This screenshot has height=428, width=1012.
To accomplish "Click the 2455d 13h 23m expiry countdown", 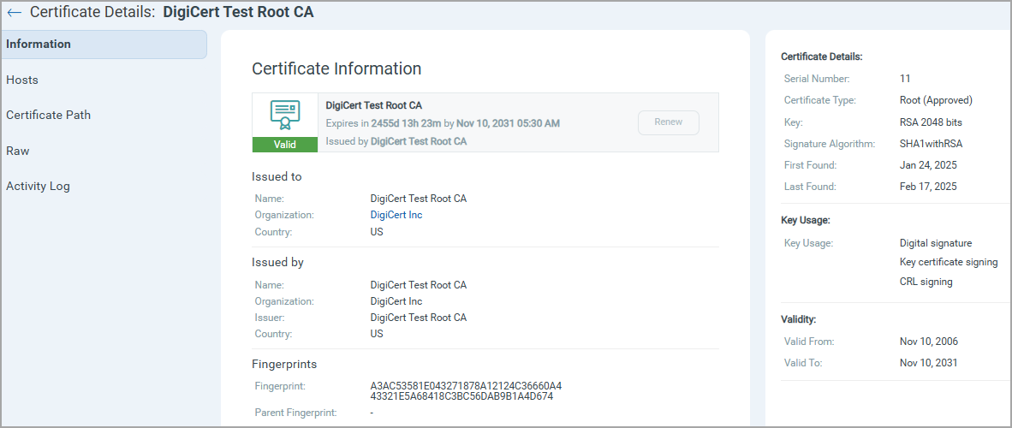I will coord(406,122).
